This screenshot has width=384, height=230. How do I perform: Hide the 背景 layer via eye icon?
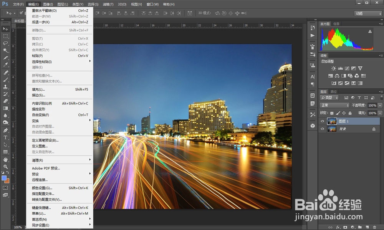pos(322,129)
